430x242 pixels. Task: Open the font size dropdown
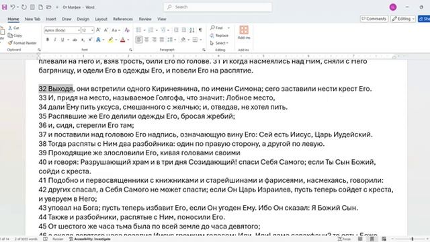click(93, 30)
